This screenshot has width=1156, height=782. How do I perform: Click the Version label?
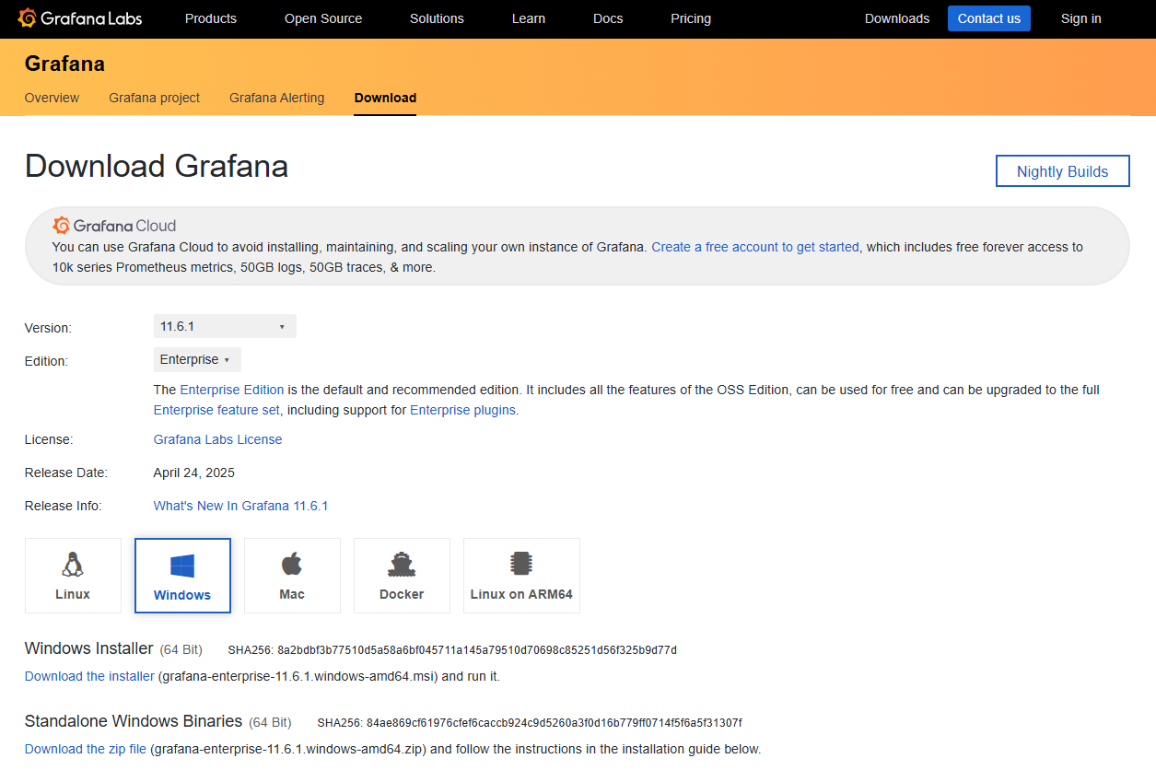pos(48,328)
